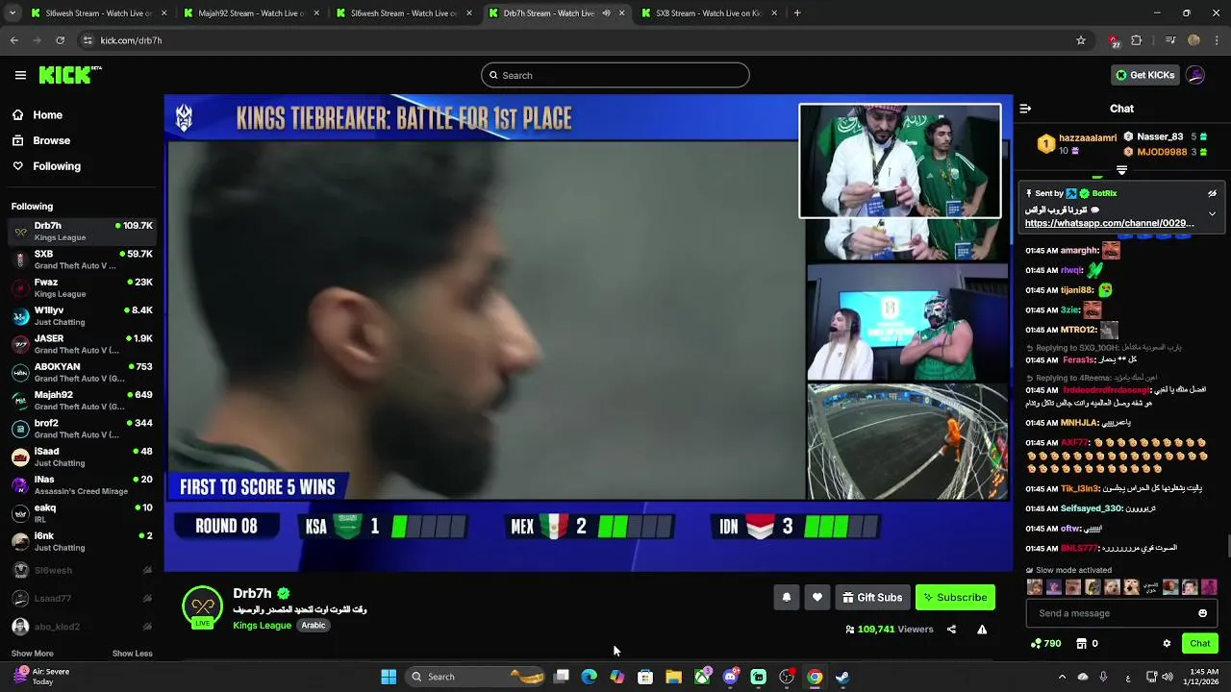Share the stream via share icon
The width and height of the screenshot is (1231, 692).
point(951,630)
